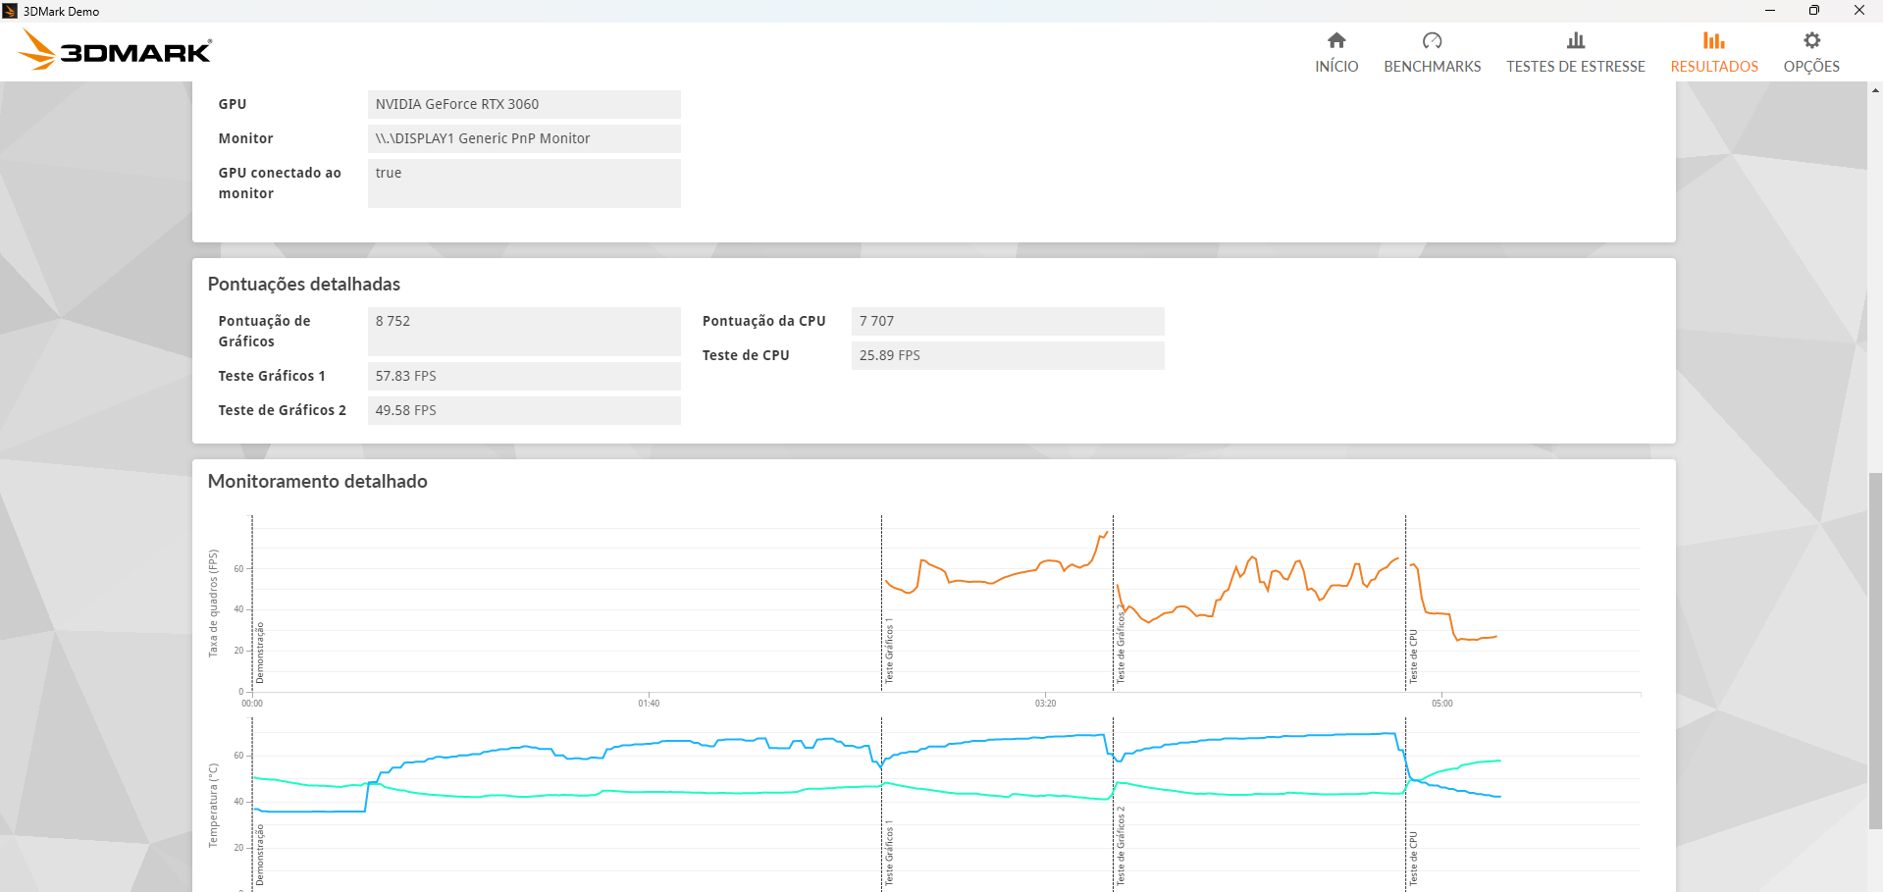Click the Monitoramento detalhado heading
This screenshot has height=892, width=1883.
[x=318, y=481]
